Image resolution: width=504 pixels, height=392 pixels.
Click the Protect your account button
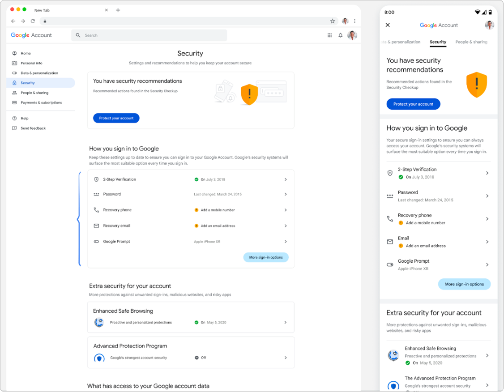tap(116, 118)
